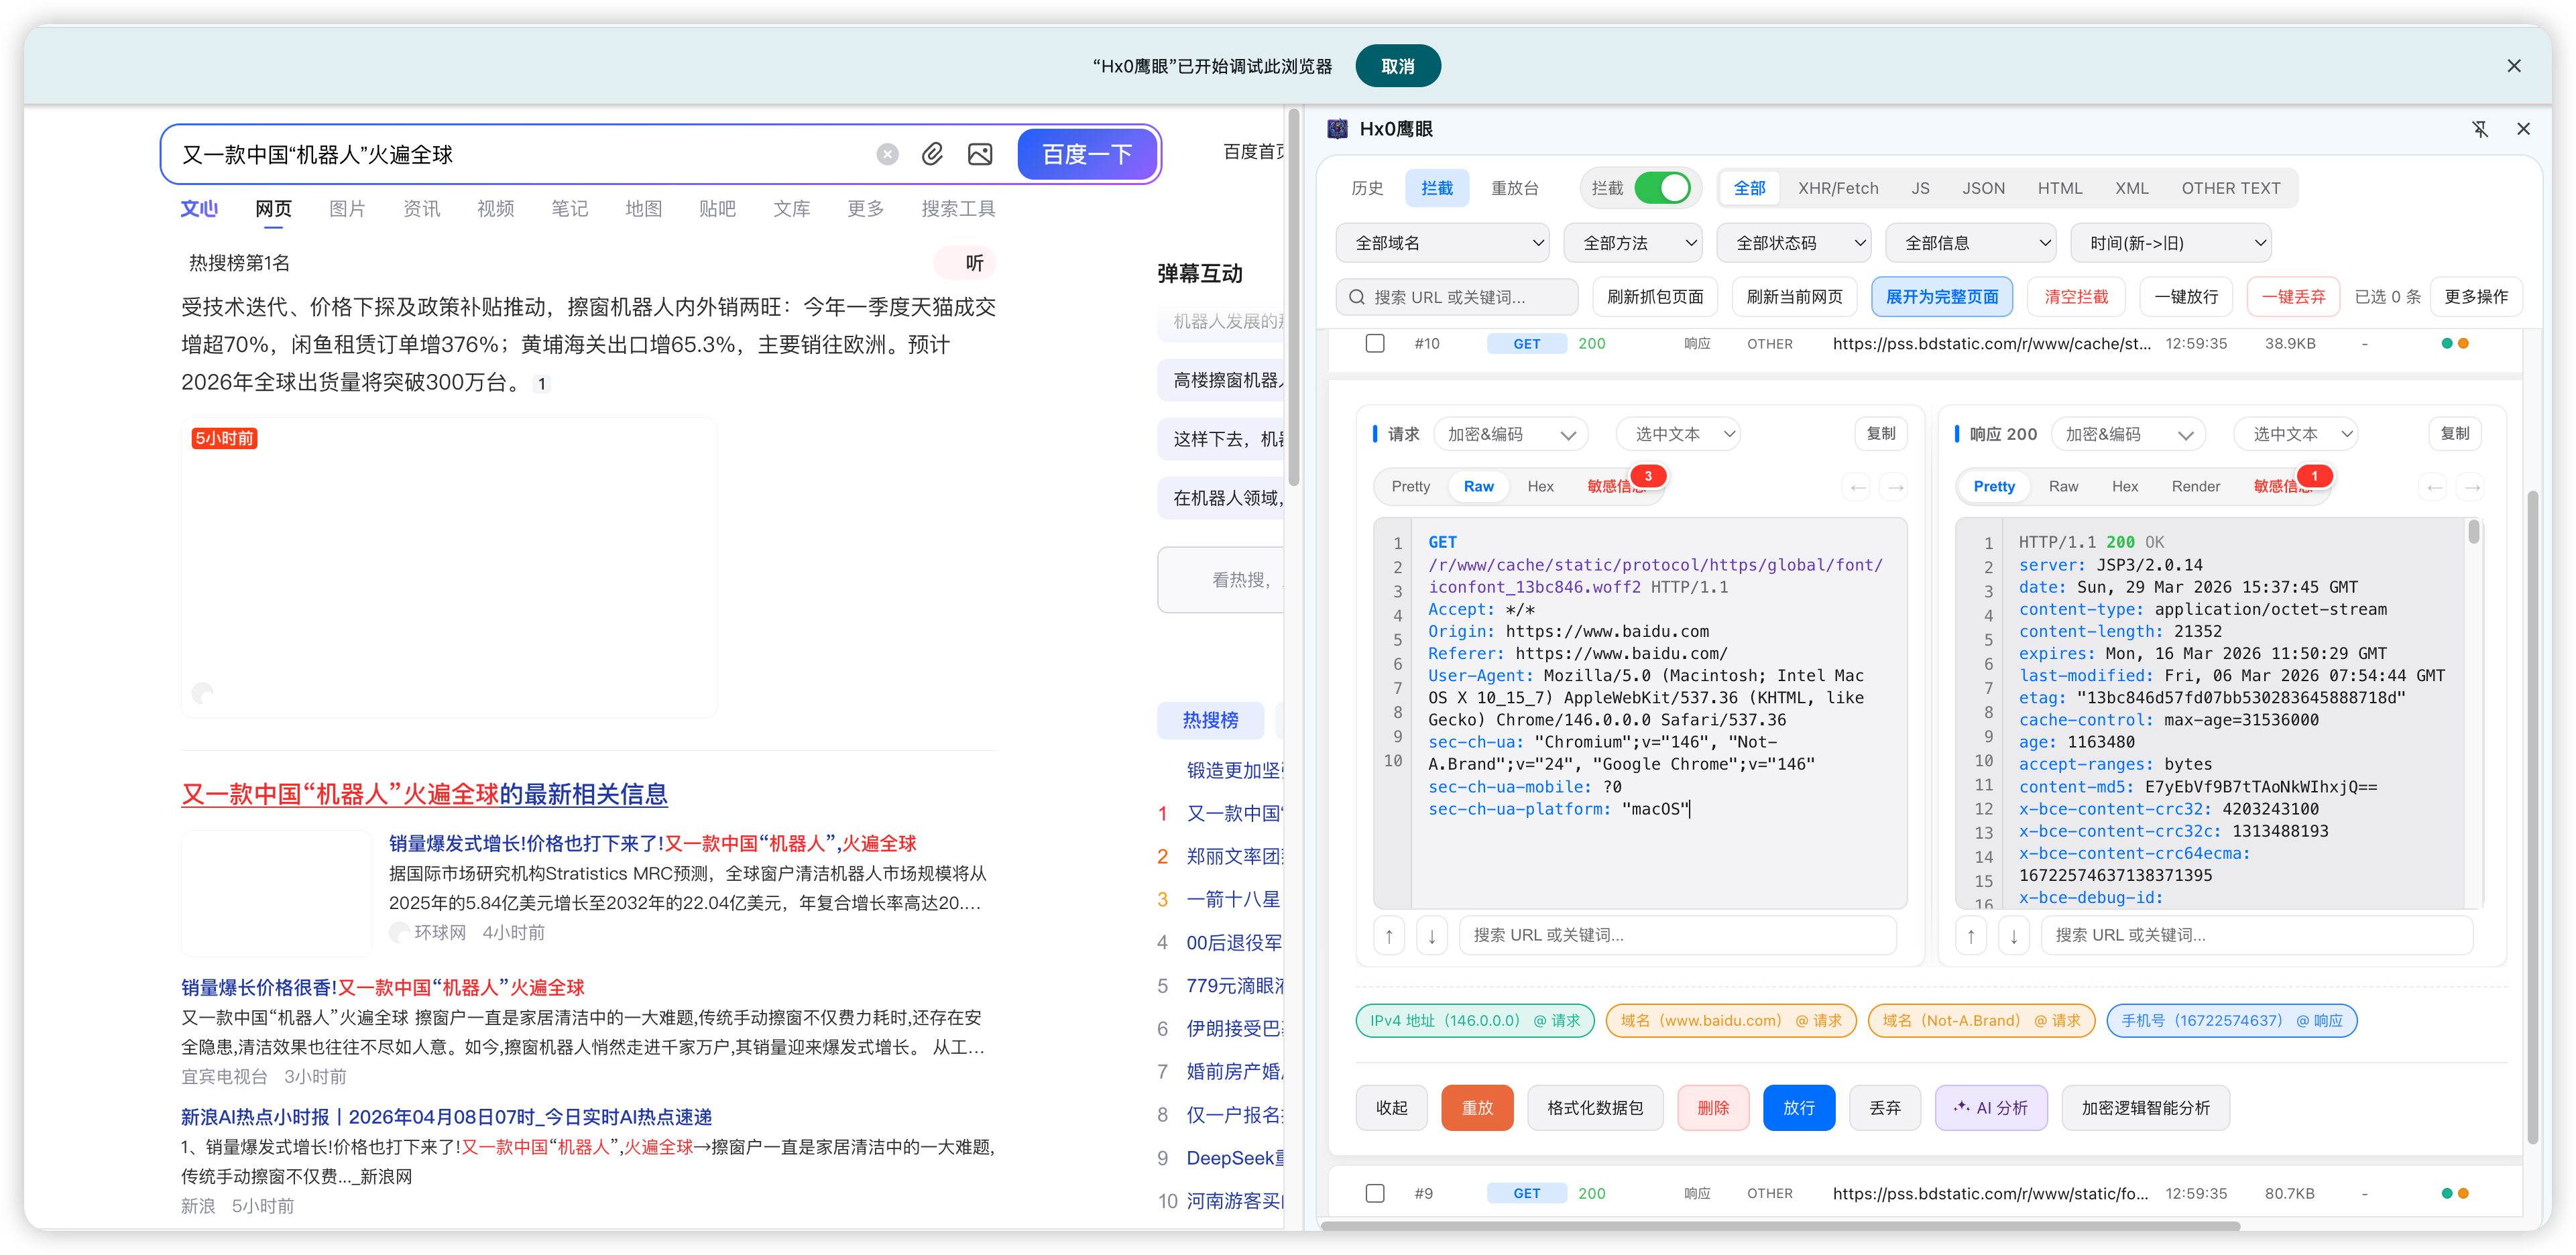Open the 全部状态码 status code dropdown
Screen dimensions: 2576x1255
(1793, 243)
